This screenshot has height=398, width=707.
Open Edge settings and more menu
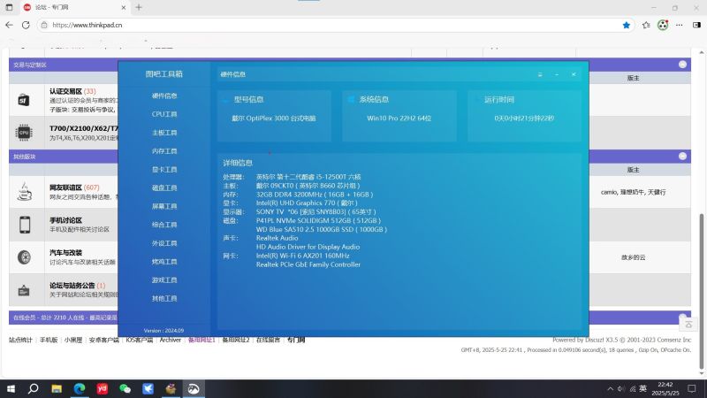coord(679,26)
